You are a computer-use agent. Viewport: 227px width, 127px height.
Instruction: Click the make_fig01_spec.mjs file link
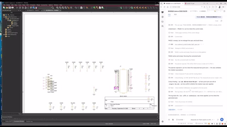click(187, 44)
